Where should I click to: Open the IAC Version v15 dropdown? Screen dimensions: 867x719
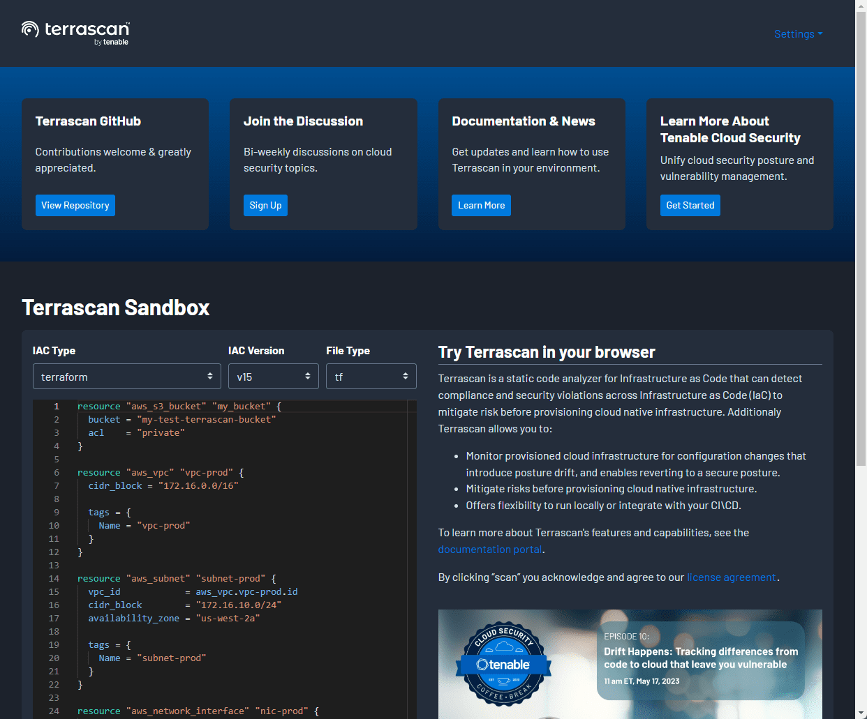[x=274, y=377]
